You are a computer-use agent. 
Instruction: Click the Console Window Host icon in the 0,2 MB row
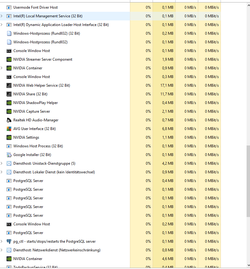click(9, 224)
